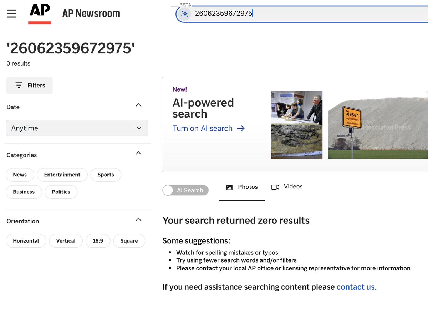Select the Entertainment category chip
Image resolution: width=428 pixels, height=316 pixels.
[62, 175]
